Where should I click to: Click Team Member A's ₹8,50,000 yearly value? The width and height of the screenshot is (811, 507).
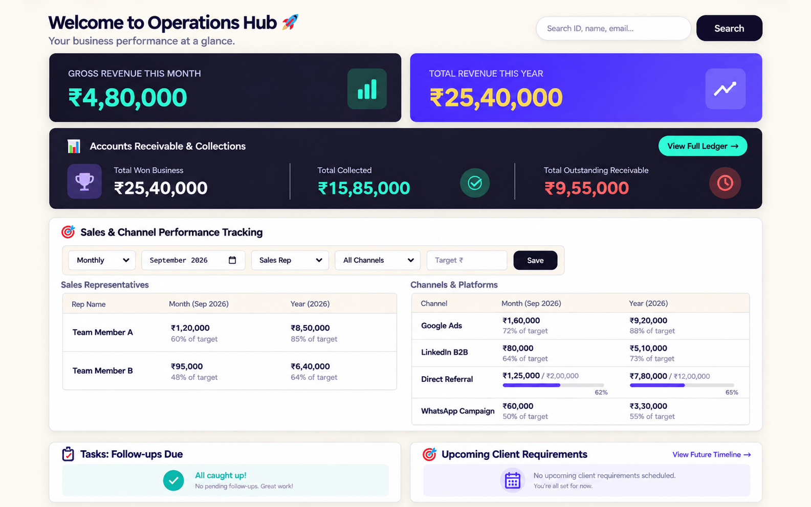tap(310, 328)
